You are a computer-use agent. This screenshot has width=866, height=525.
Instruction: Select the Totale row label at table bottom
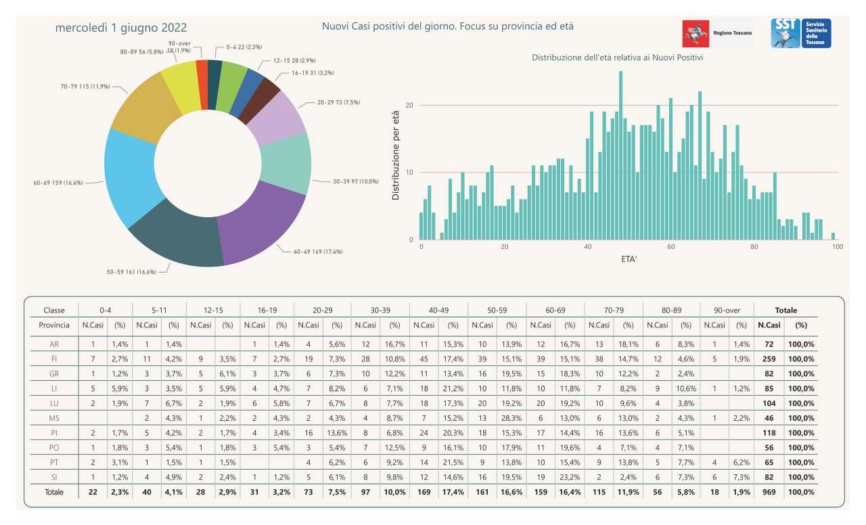point(54,492)
